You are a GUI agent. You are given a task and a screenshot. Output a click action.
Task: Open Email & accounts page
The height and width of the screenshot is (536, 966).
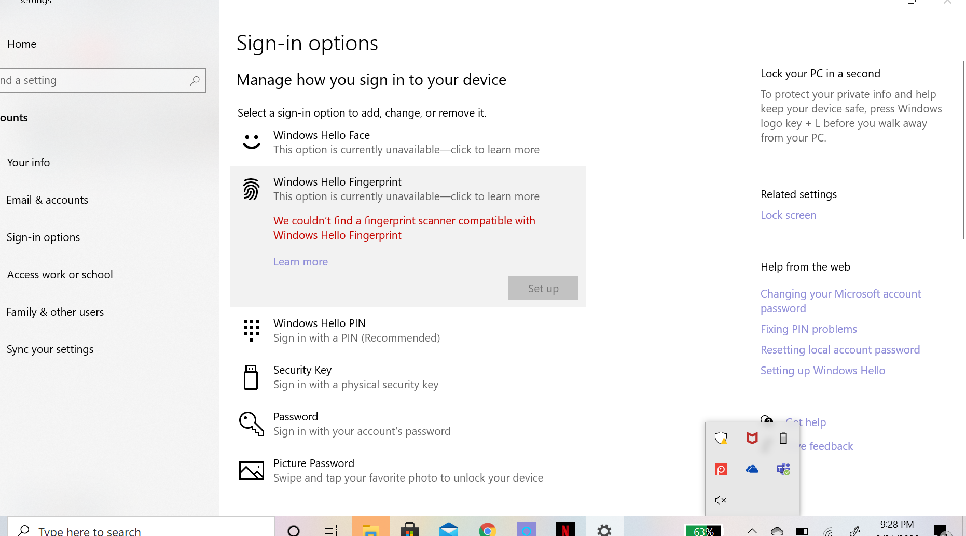47,200
